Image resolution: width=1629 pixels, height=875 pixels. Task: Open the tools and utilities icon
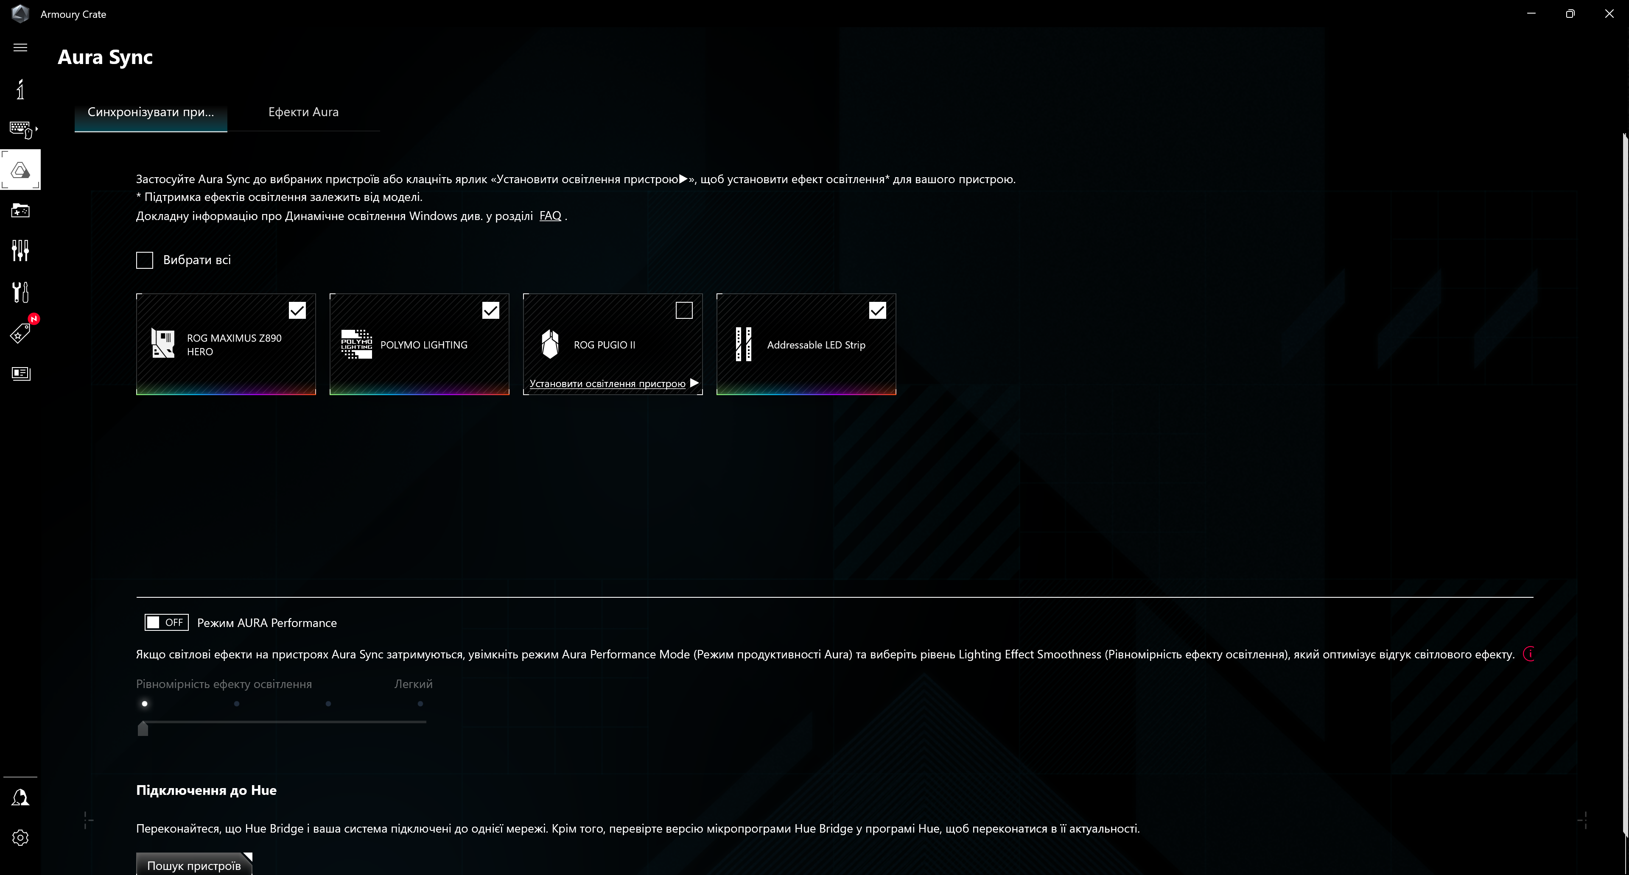click(x=20, y=292)
